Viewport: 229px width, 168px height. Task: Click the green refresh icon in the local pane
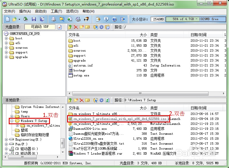tap(107, 100)
